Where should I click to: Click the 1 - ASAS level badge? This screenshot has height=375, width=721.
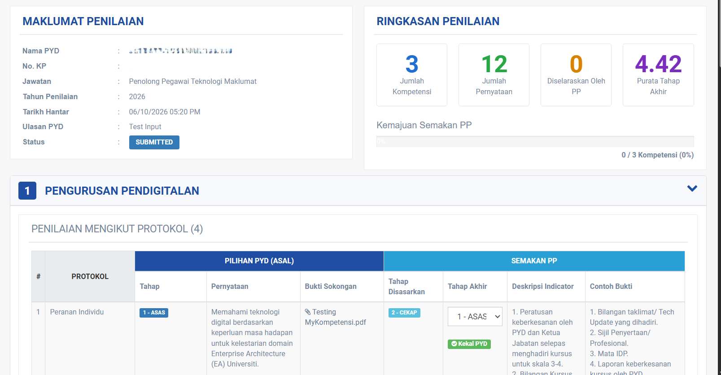[154, 313]
